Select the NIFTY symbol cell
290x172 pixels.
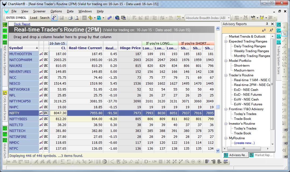click(x=23, y=113)
